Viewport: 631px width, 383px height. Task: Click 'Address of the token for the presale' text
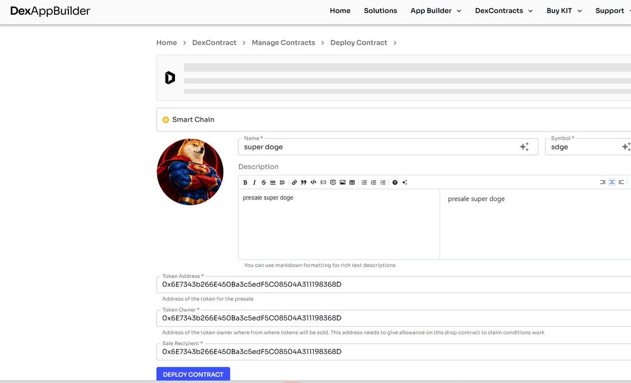pos(208,299)
